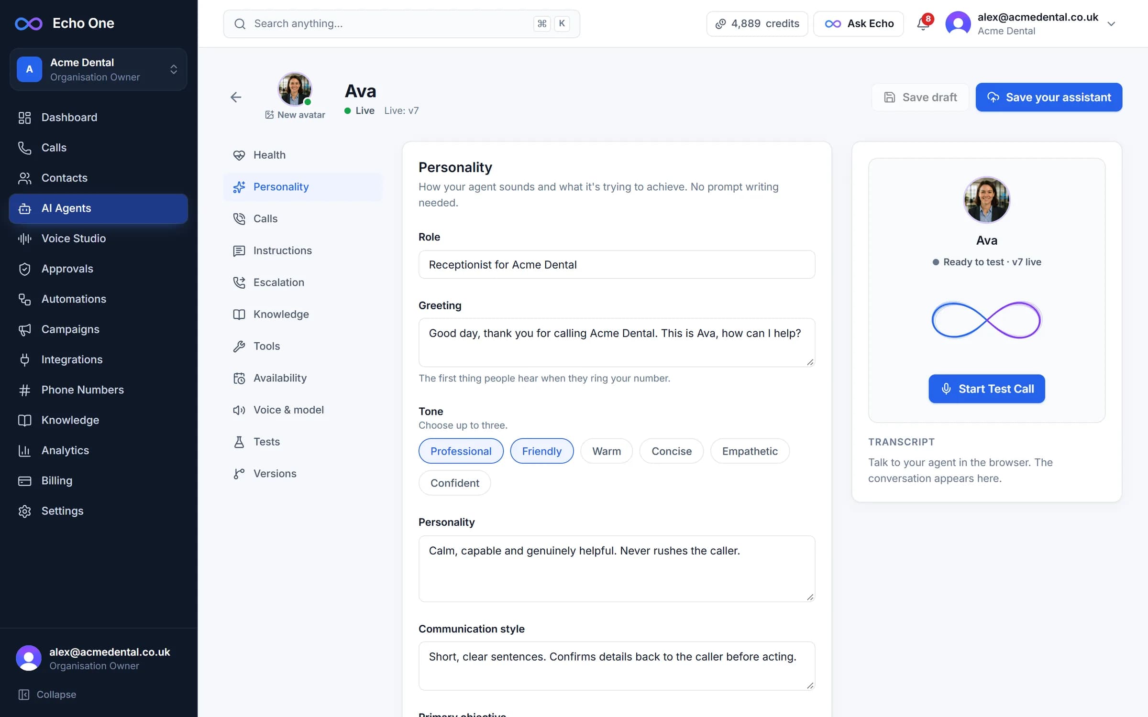This screenshot has width=1148, height=717.
Task: Click the Communication style text area
Action: pos(617,666)
